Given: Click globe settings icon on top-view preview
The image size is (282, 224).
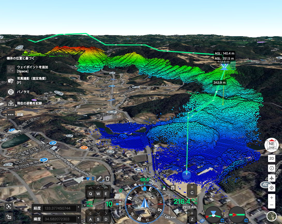Looking at the screenshot, I should 222,220.
